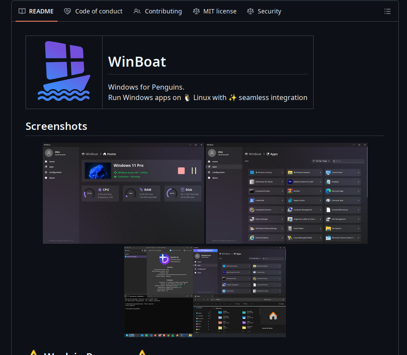Click the pink stop button in Home screenshot
Screen dimensions: 407x355
tap(181, 171)
